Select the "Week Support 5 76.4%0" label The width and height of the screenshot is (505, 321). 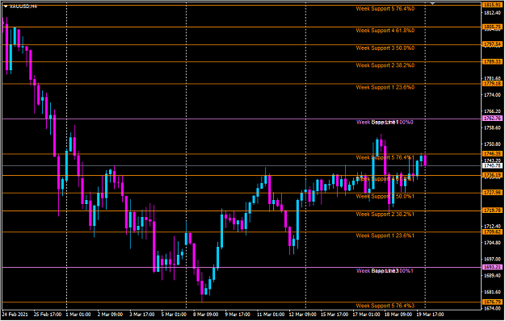coord(385,9)
